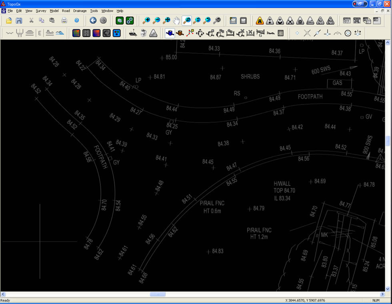Show the colored contour map view

pos(76,33)
